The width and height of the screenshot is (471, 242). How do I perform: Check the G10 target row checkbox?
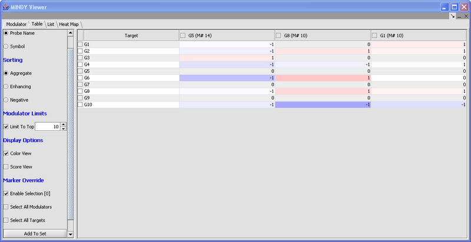pyautogui.click(x=80, y=105)
